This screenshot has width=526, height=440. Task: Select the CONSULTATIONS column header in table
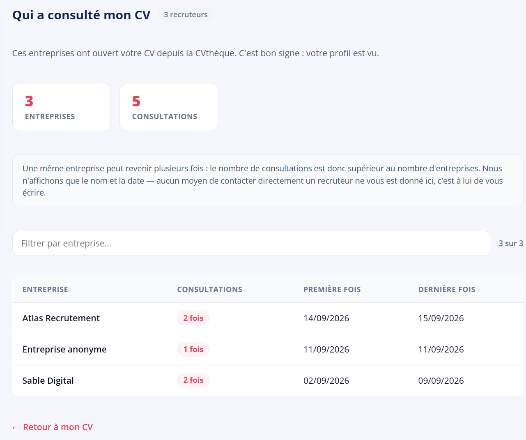(210, 290)
